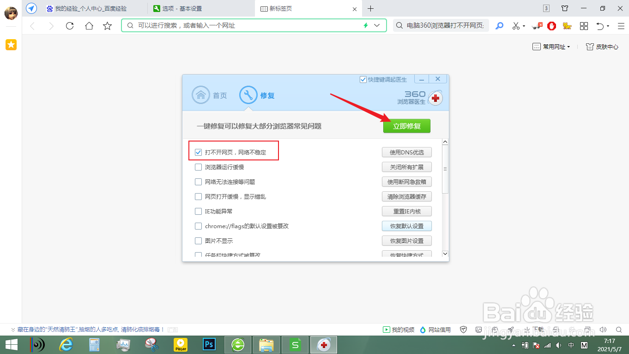The height and width of the screenshot is (354, 629).
Task: Open new tab with plus button
Action: (370, 8)
